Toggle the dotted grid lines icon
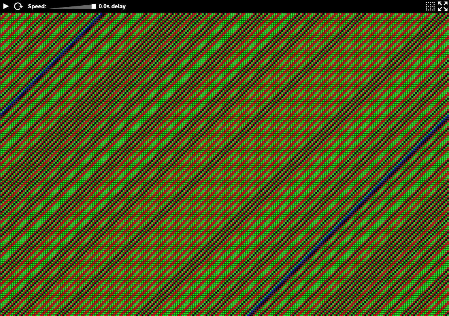 click(430, 6)
